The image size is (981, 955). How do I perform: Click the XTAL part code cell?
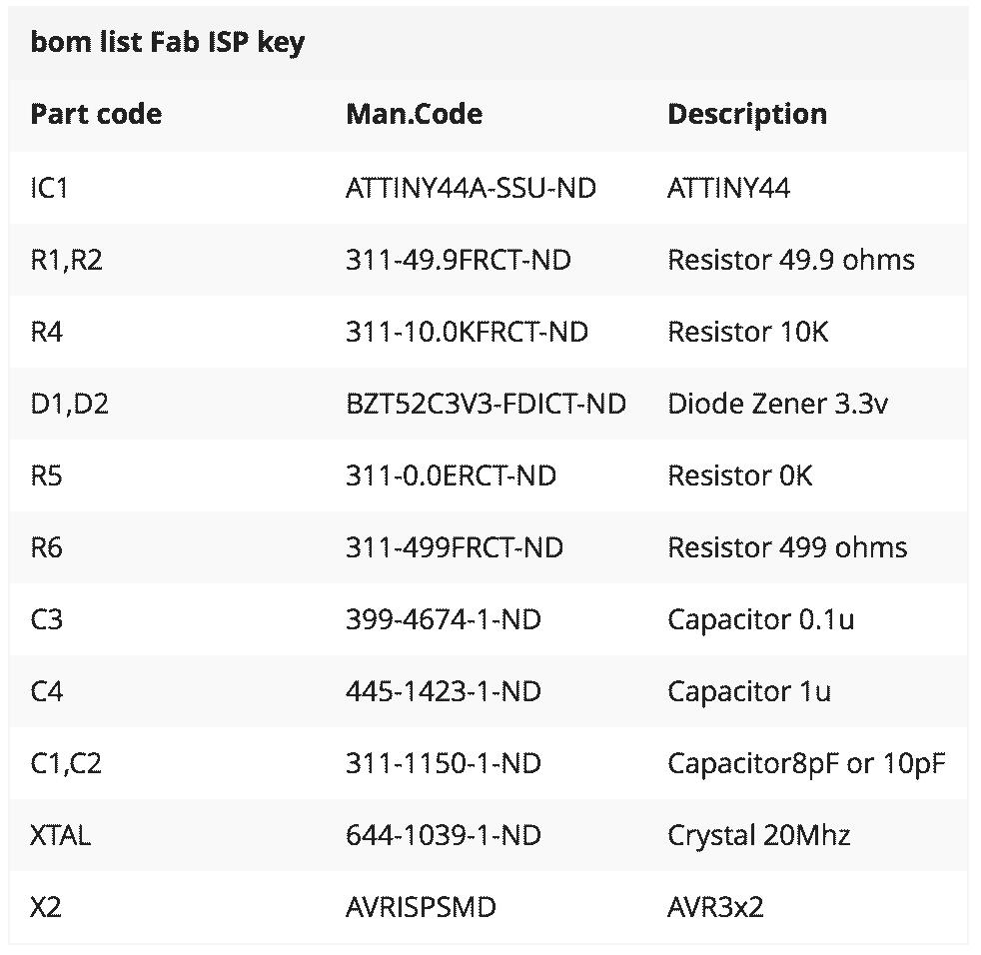click(x=61, y=835)
